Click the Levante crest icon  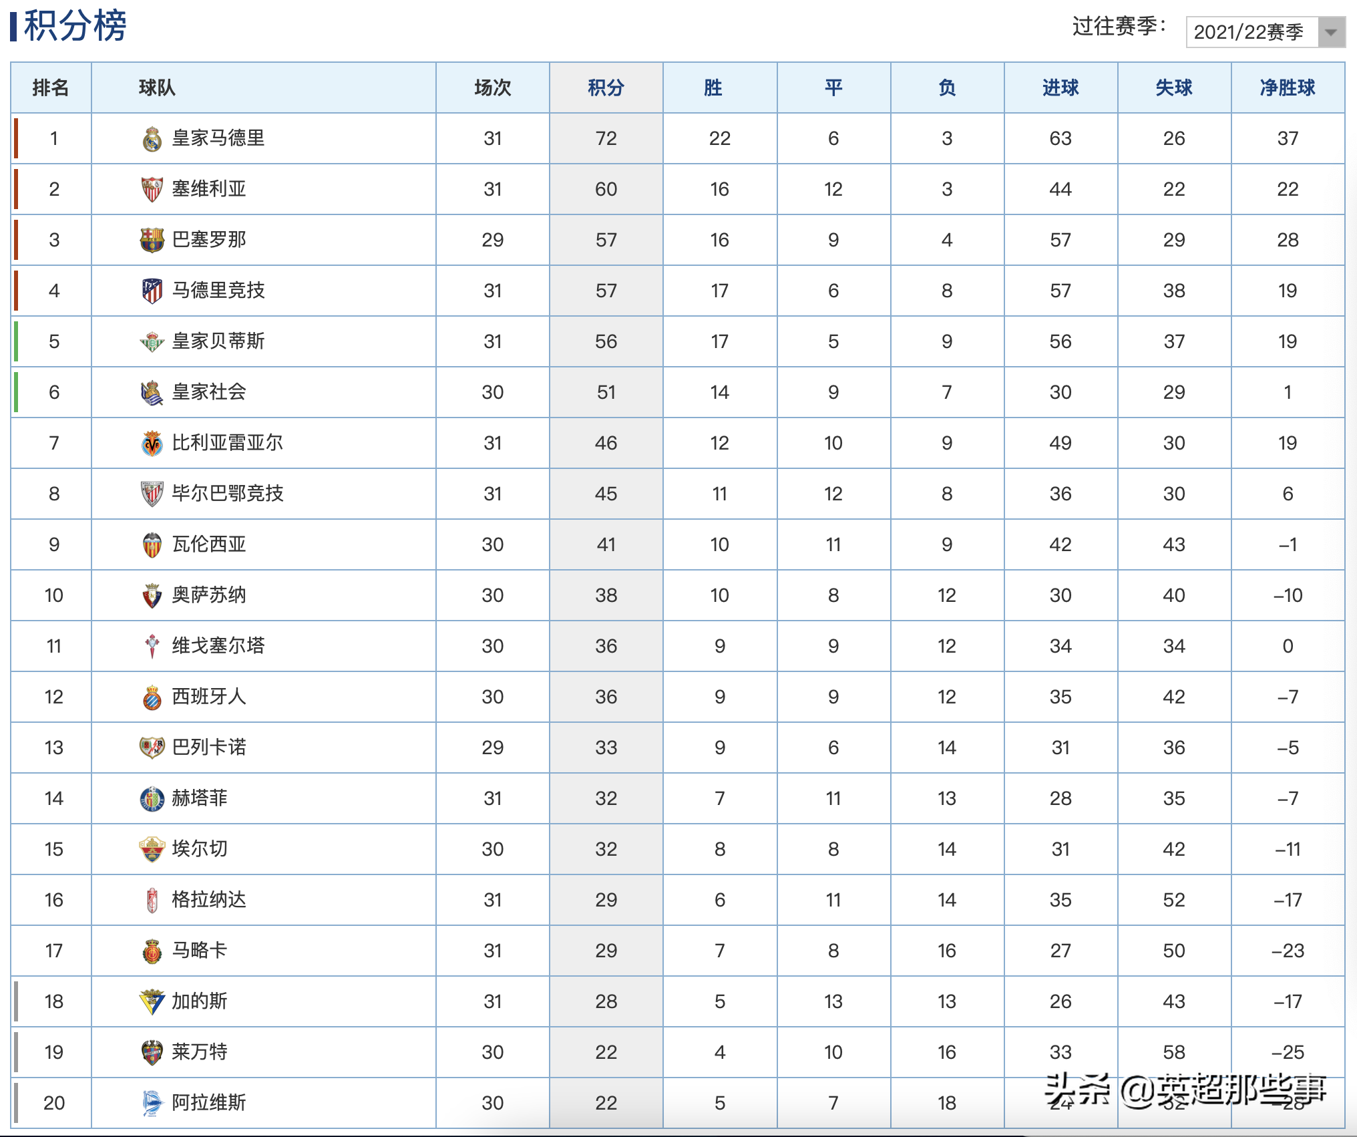pos(152,1053)
